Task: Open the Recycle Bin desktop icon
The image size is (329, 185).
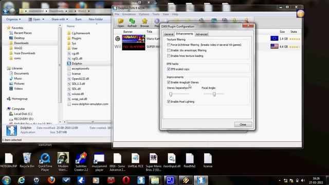Action: pyautogui.click(x=27, y=160)
